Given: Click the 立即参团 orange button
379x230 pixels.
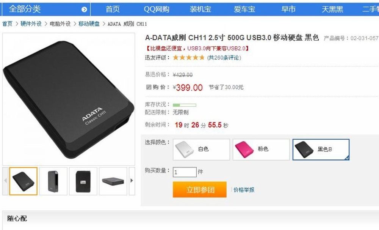Looking at the screenshot, I should tap(200, 189).
